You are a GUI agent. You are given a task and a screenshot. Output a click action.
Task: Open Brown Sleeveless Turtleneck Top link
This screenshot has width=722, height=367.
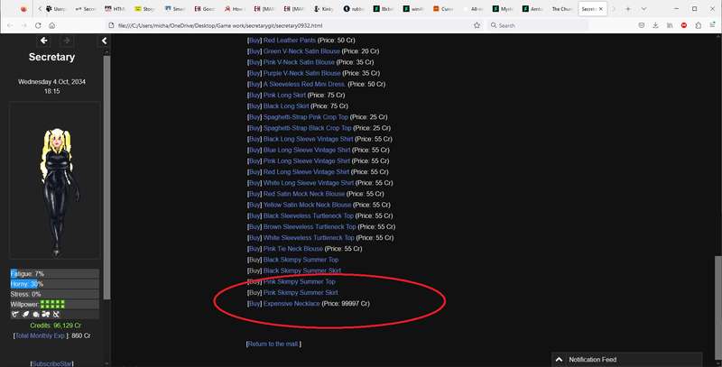tap(310, 226)
